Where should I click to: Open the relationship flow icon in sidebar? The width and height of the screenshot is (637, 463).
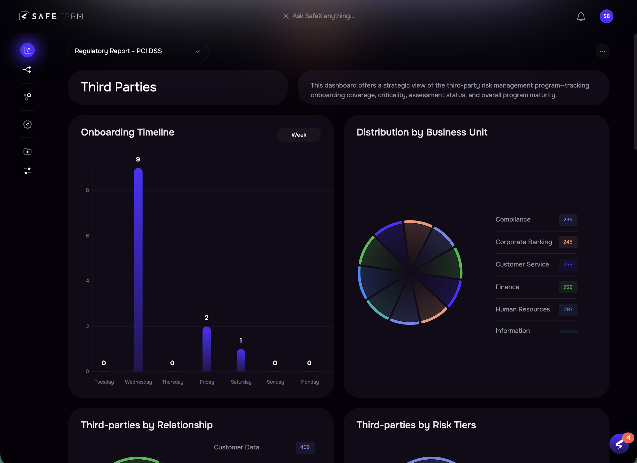pos(27,69)
